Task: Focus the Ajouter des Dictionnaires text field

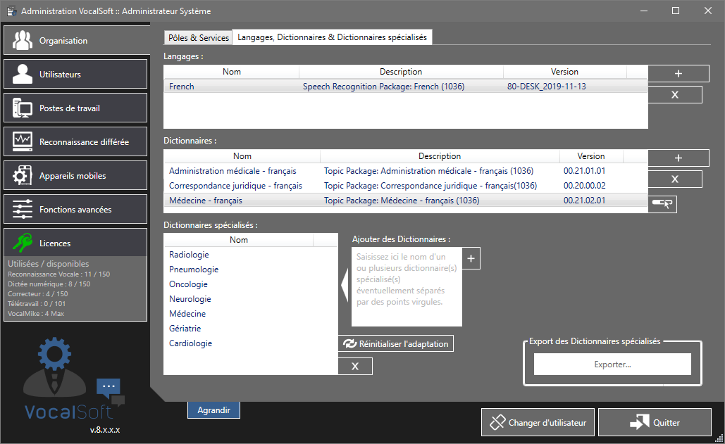Action: pyautogui.click(x=407, y=286)
